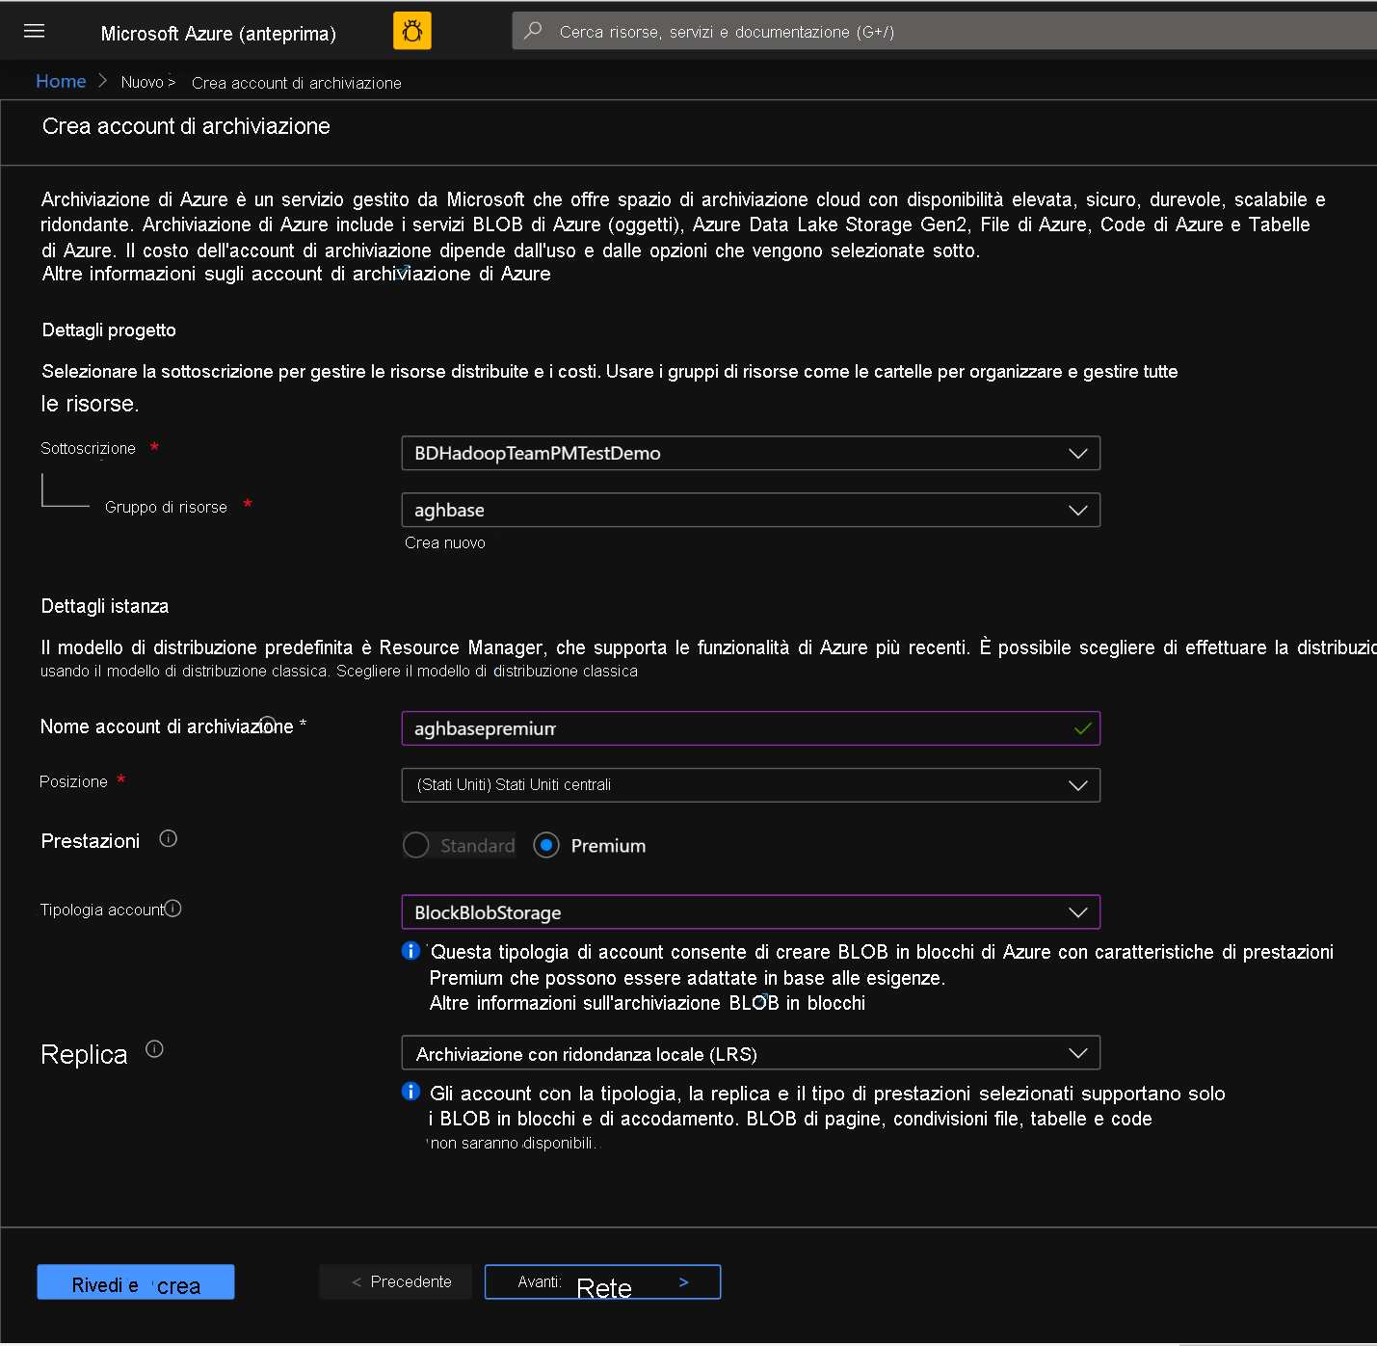This screenshot has height=1346, width=1377.
Task: Open the Gruppo di risorse dropdown
Action: (751, 510)
